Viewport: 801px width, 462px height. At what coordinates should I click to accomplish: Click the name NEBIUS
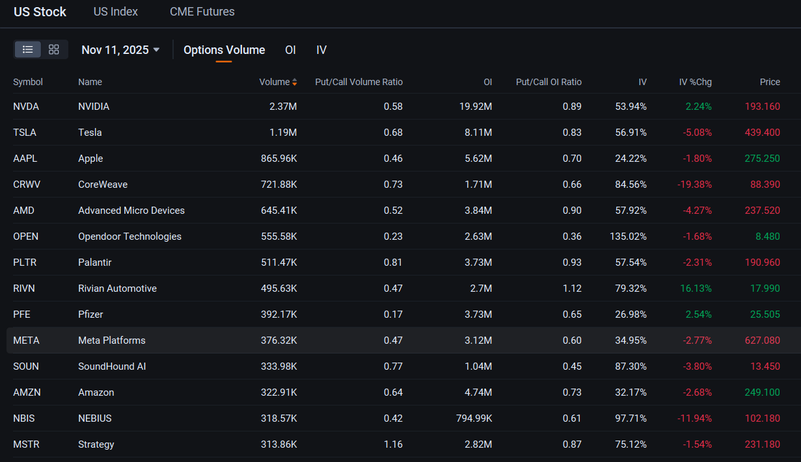(95, 418)
